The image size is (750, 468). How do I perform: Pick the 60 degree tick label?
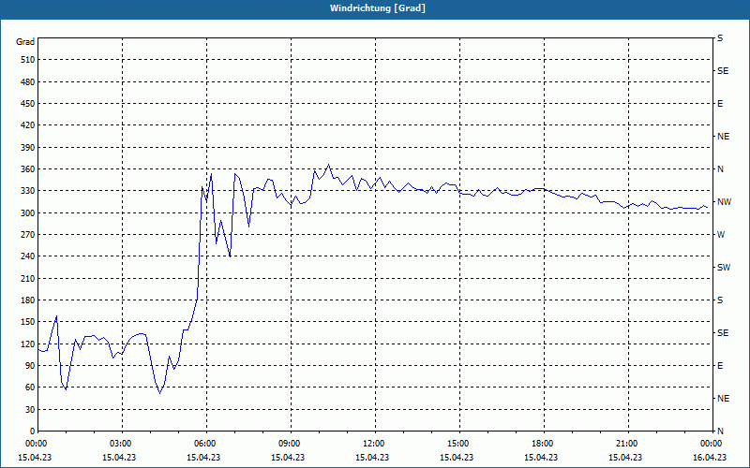click(30, 388)
